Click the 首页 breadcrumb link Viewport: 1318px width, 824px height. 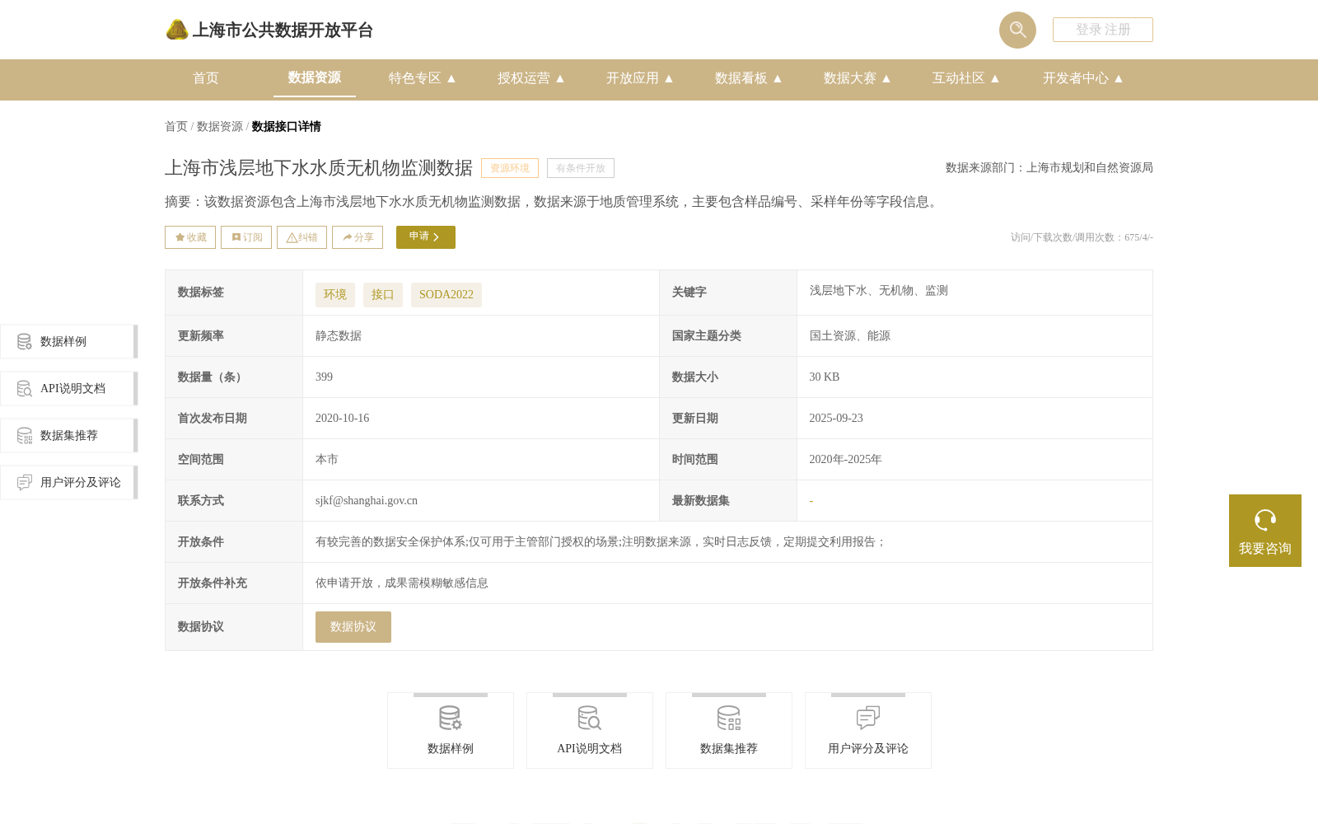(176, 126)
